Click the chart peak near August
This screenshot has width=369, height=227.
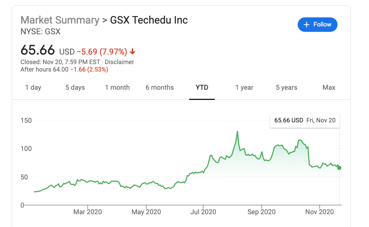coord(237,131)
